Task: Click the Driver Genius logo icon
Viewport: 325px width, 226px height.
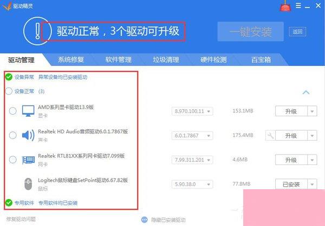Action: click(x=7, y=6)
